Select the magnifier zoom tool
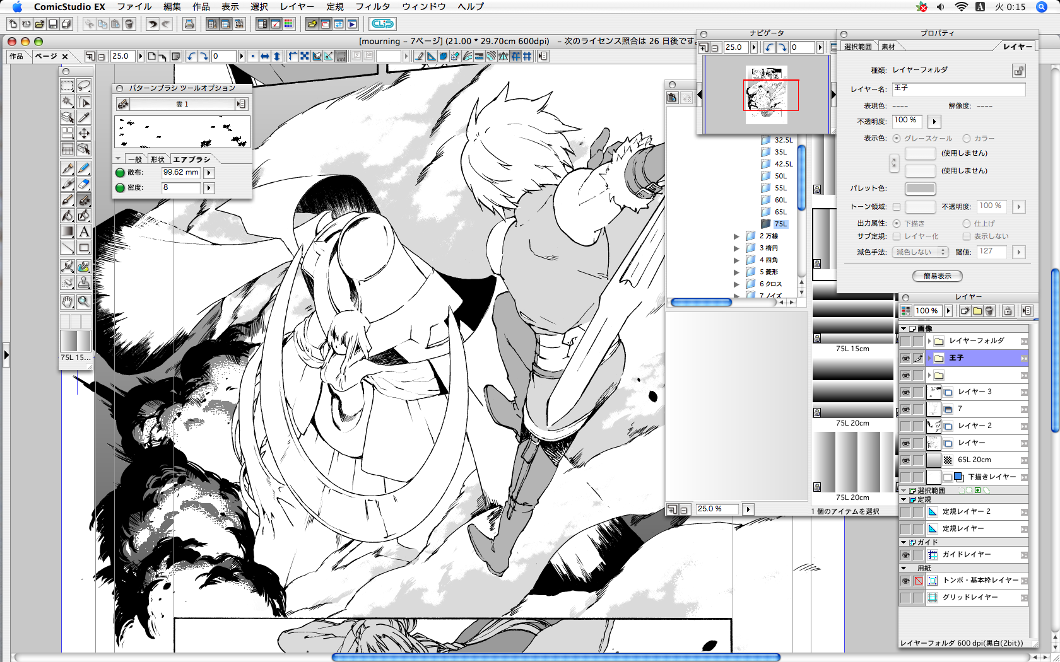1060x662 pixels. tap(84, 302)
